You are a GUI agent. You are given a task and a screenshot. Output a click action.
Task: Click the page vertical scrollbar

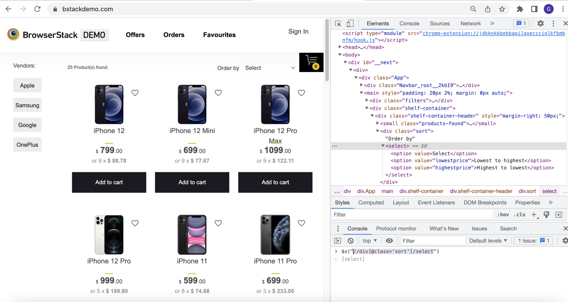[x=327, y=50]
